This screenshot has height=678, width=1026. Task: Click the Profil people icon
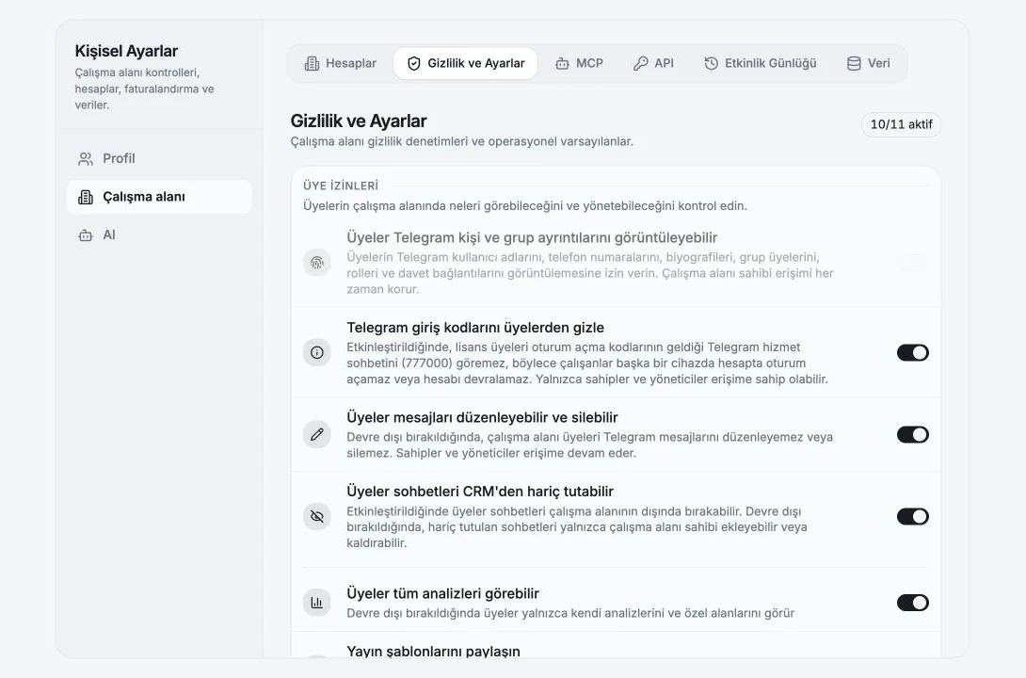pyautogui.click(x=86, y=158)
